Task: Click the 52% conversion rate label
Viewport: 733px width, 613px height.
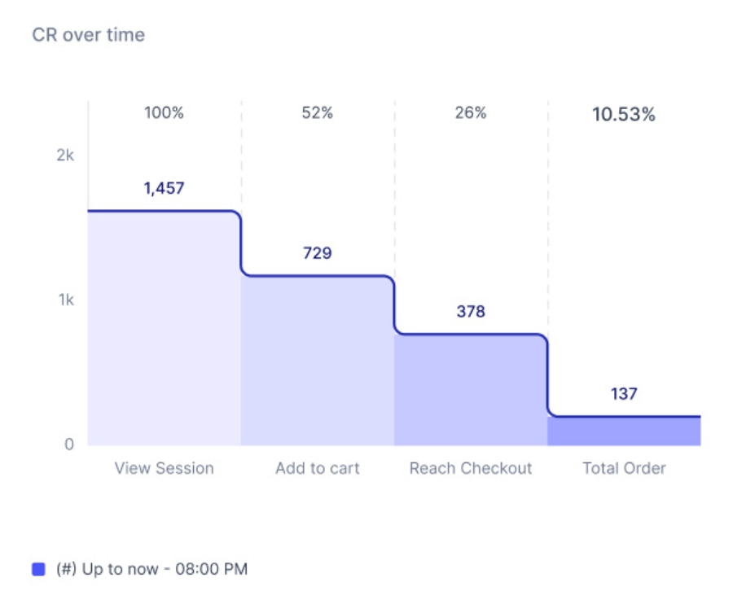Action: pyautogui.click(x=317, y=113)
